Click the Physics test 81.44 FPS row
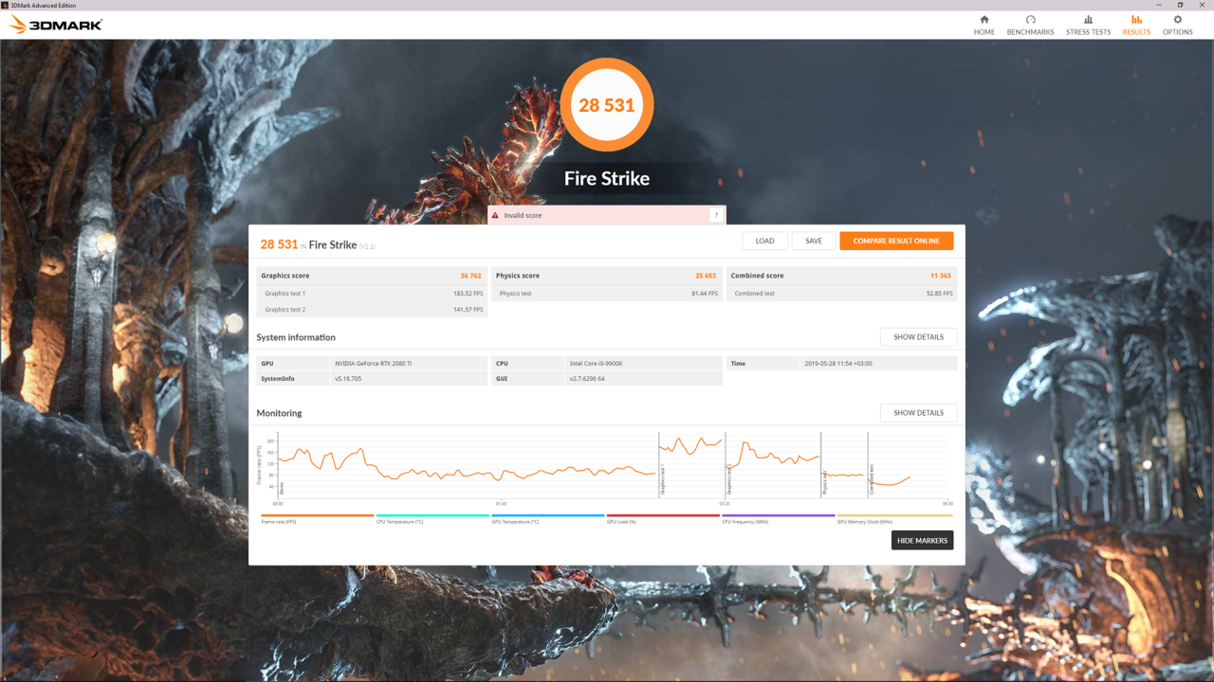1214x682 pixels. [607, 294]
